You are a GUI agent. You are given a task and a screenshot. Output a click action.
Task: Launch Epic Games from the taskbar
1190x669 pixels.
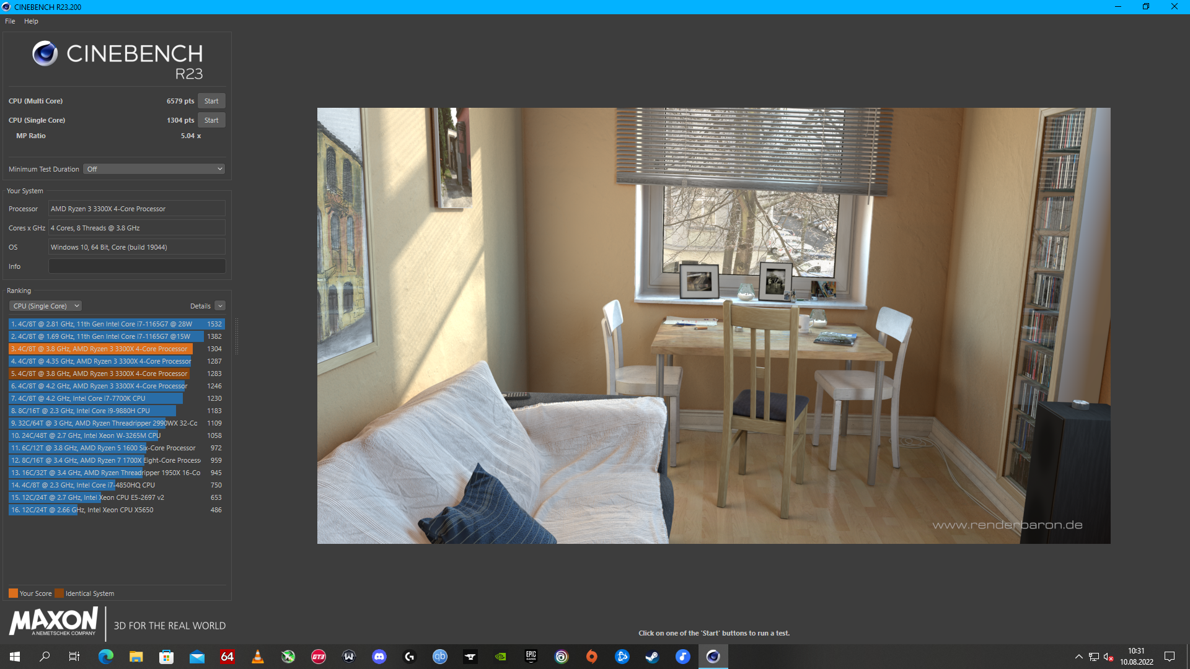click(x=531, y=657)
